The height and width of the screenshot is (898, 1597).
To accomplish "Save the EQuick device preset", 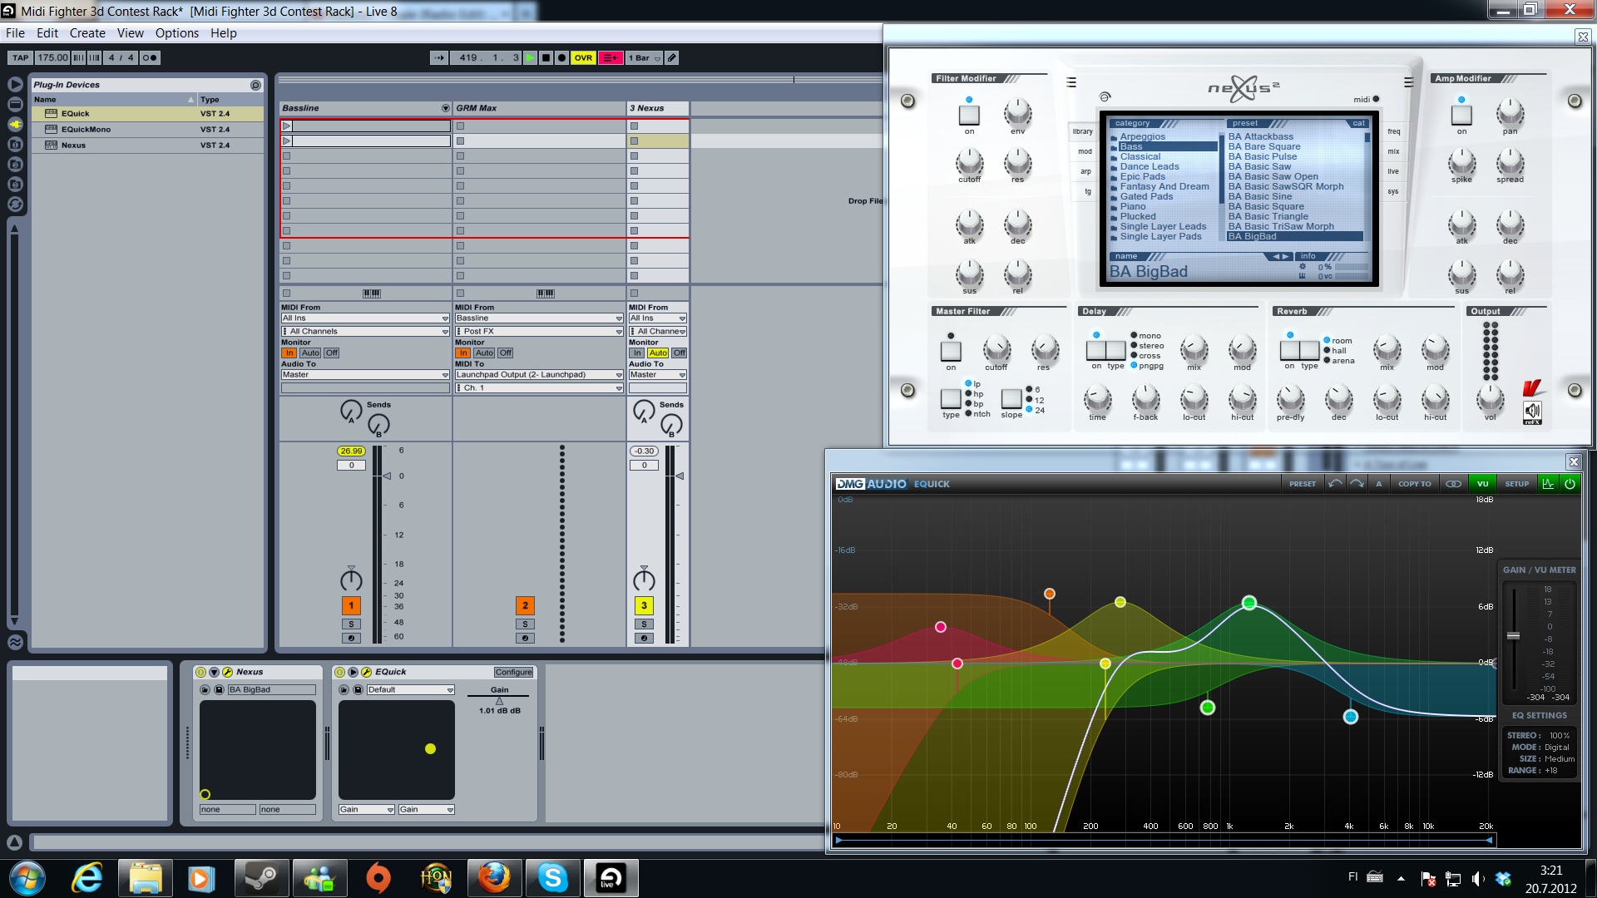I will click(358, 690).
